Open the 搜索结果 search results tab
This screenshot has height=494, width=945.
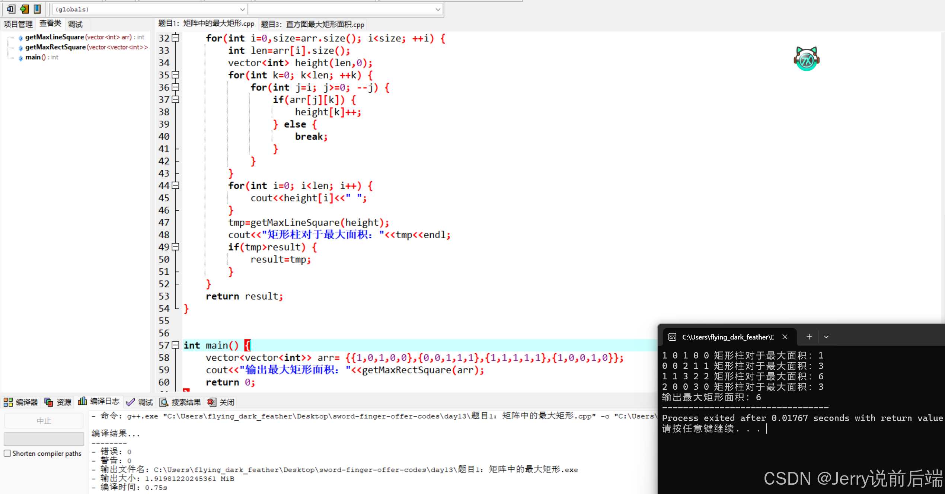[x=181, y=402]
